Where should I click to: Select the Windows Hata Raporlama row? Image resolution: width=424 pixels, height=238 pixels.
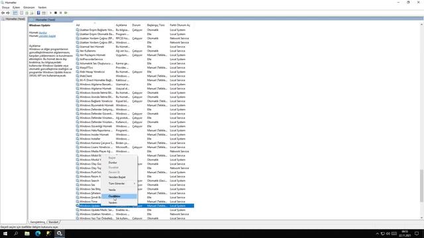[x=134, y=130]
